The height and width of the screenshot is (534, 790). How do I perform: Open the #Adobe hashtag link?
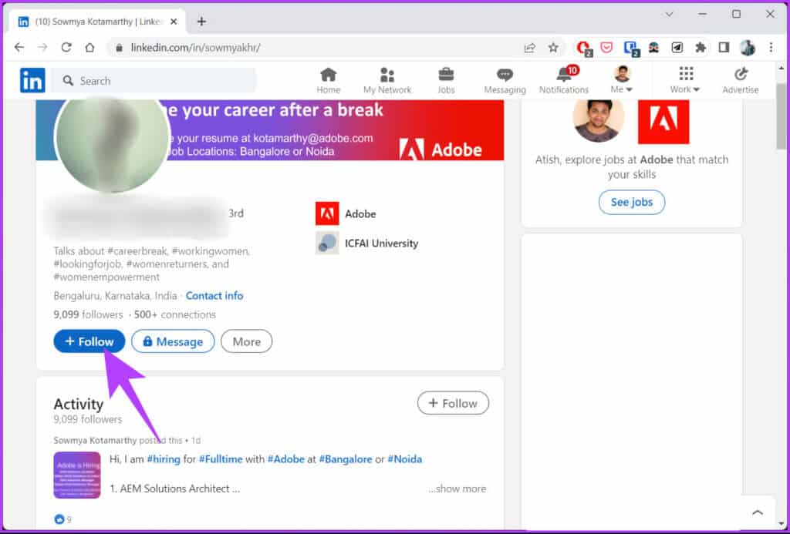(x=285, y=459)
